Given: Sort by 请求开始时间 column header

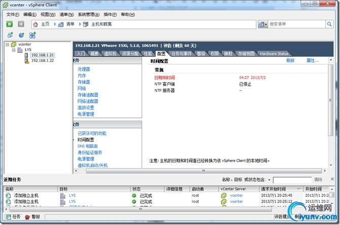Looking at the screenshot, I should click(281, 189).
